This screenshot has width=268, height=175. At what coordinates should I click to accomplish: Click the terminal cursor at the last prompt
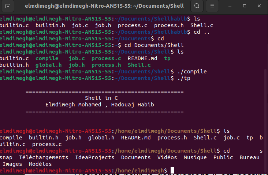click(172, 170)
